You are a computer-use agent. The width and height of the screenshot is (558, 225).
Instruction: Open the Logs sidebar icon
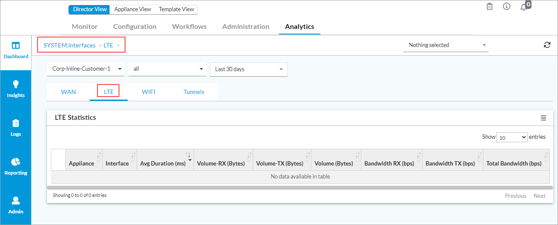pos(16,123)
